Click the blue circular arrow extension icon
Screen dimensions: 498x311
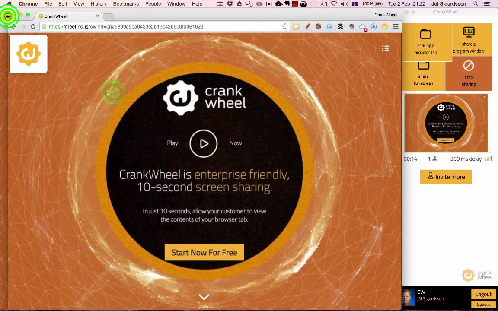tap(373, 27)
